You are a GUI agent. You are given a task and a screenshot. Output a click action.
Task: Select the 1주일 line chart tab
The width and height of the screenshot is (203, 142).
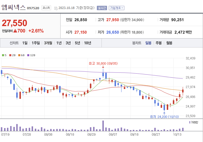[x=36, y=43]
